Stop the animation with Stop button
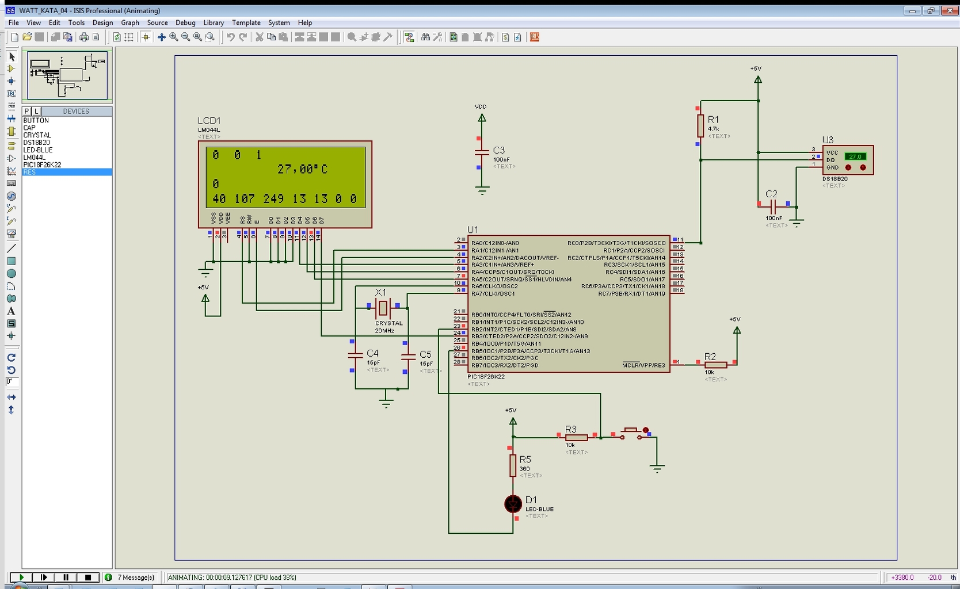This screenshot has height=589, width=960. point(87,577)
